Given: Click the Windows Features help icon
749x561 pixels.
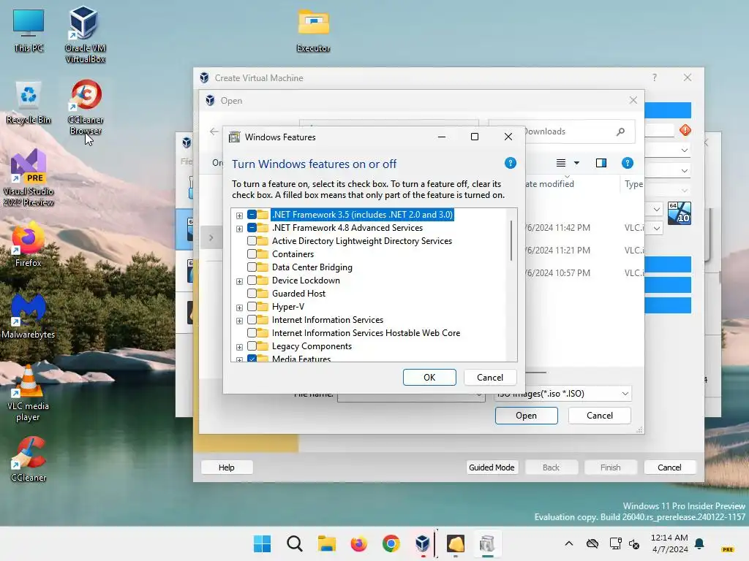Looking at the screenshot, I should 510,163.
